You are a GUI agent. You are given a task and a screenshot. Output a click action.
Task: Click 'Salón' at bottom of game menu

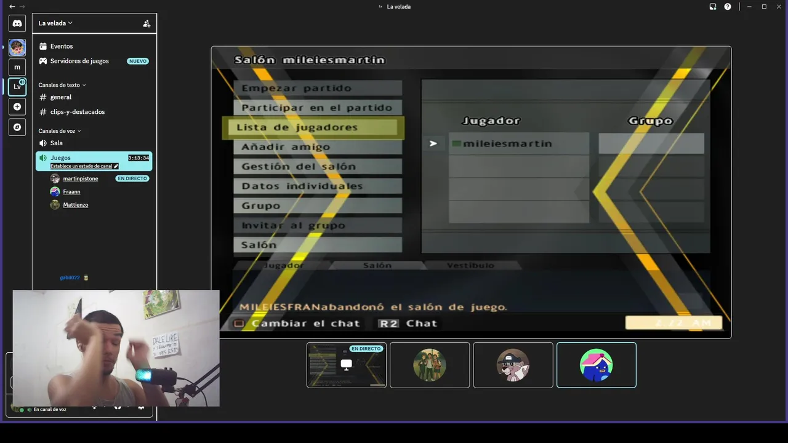point(318,245)
